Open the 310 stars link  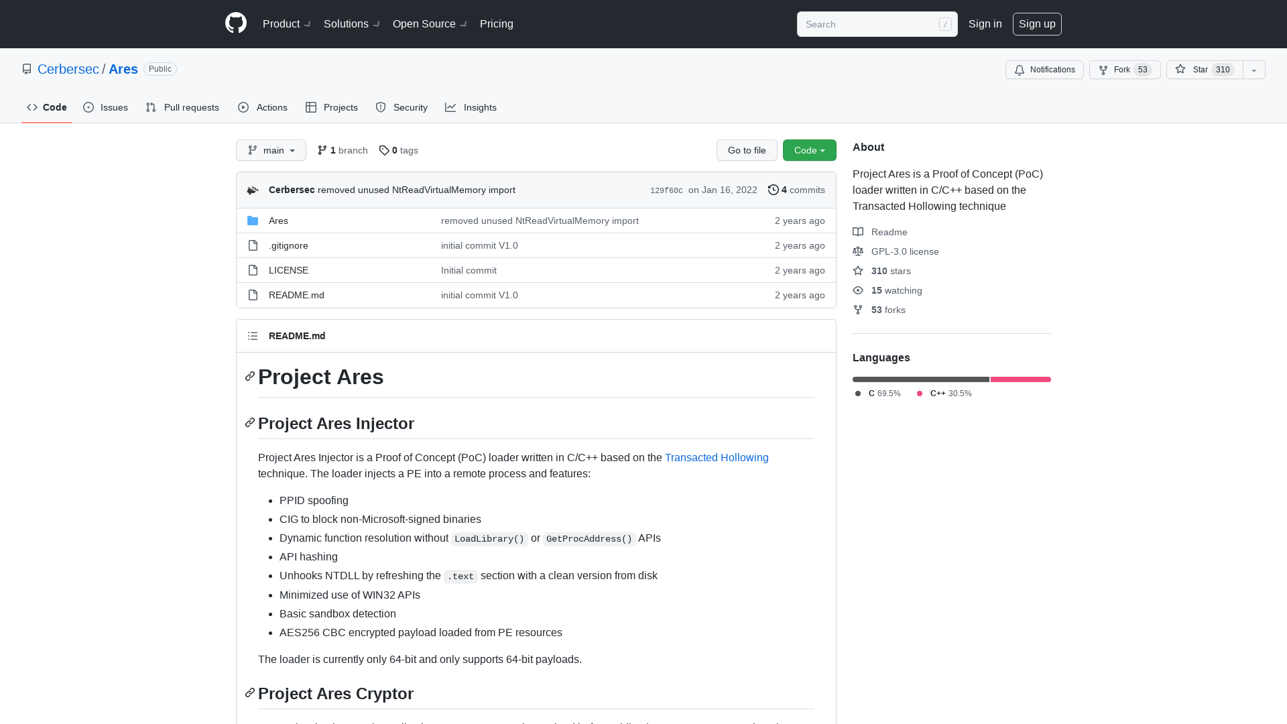[882, 271]
